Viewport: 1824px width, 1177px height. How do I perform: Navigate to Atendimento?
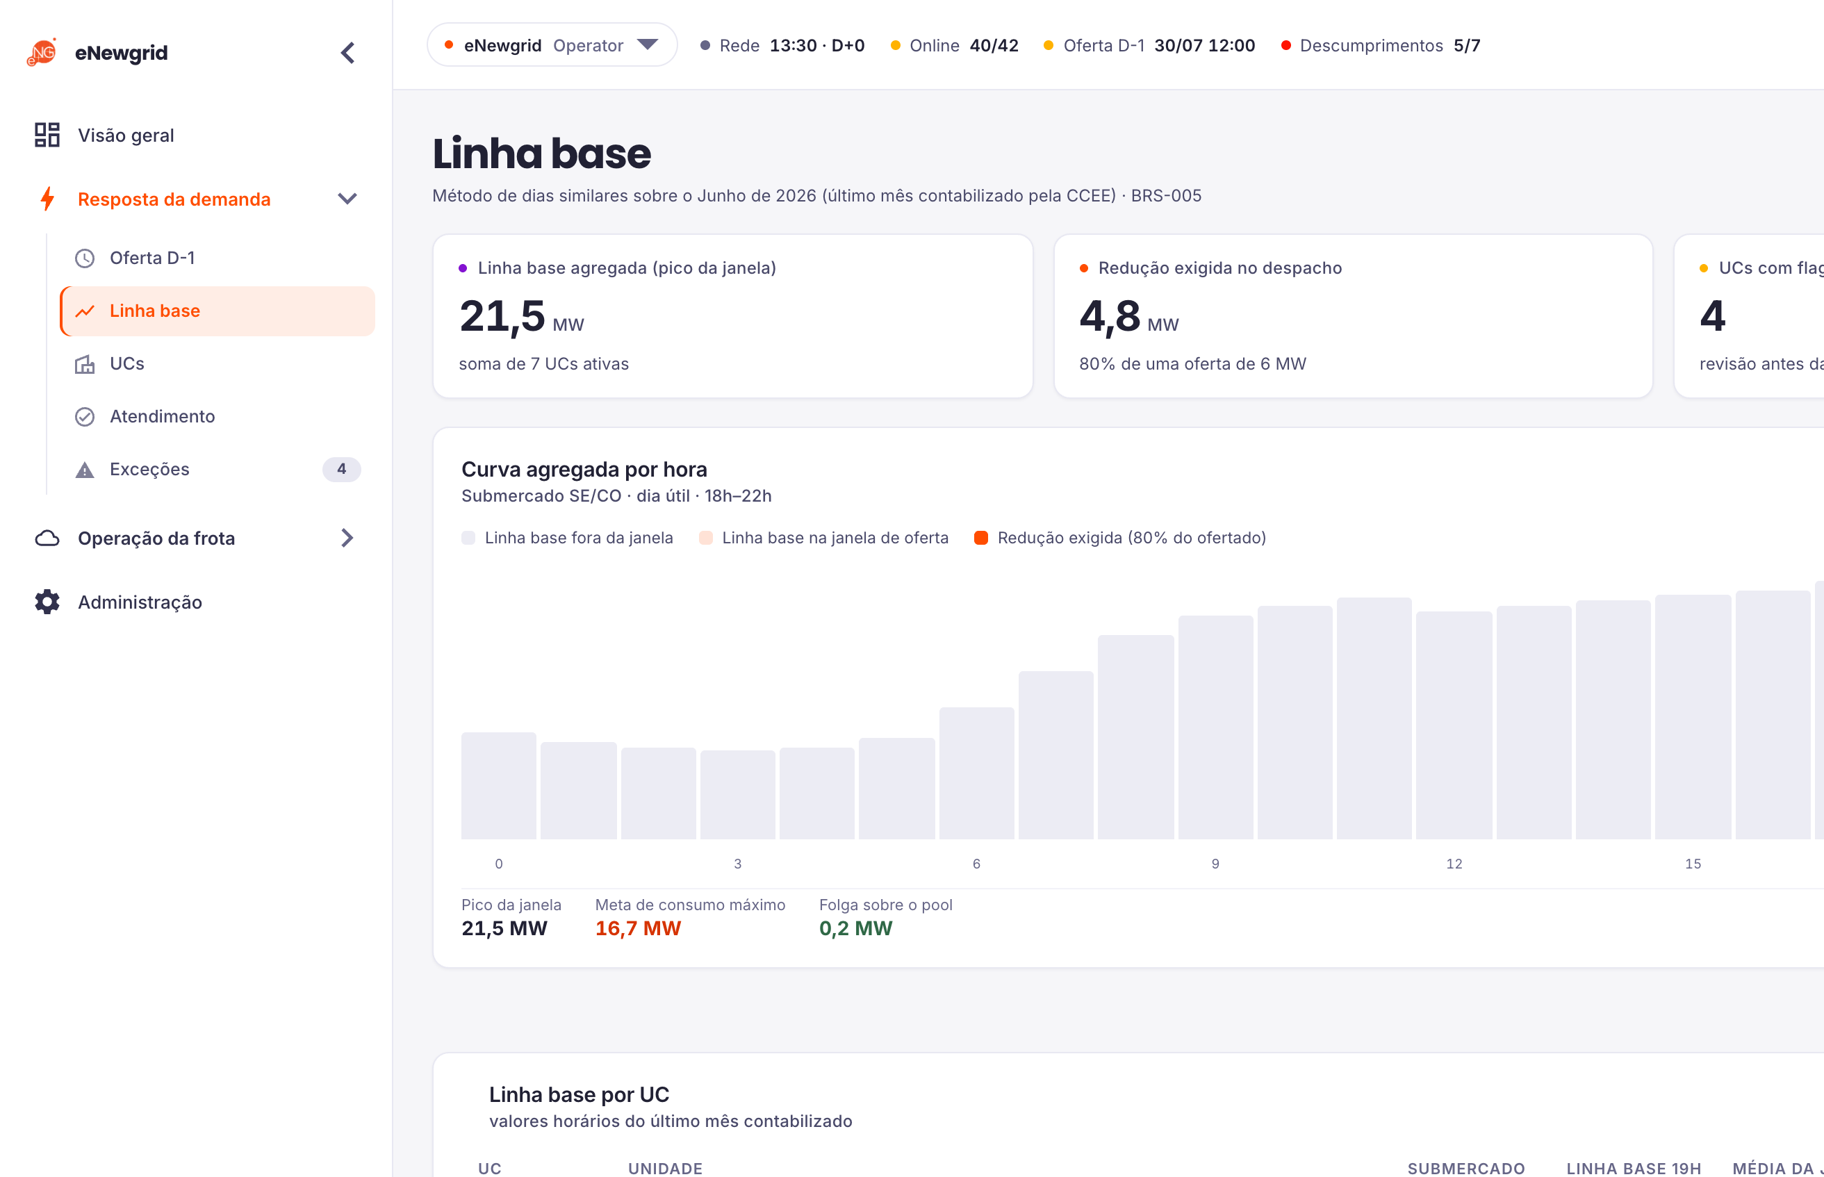(x=217, y=417)
